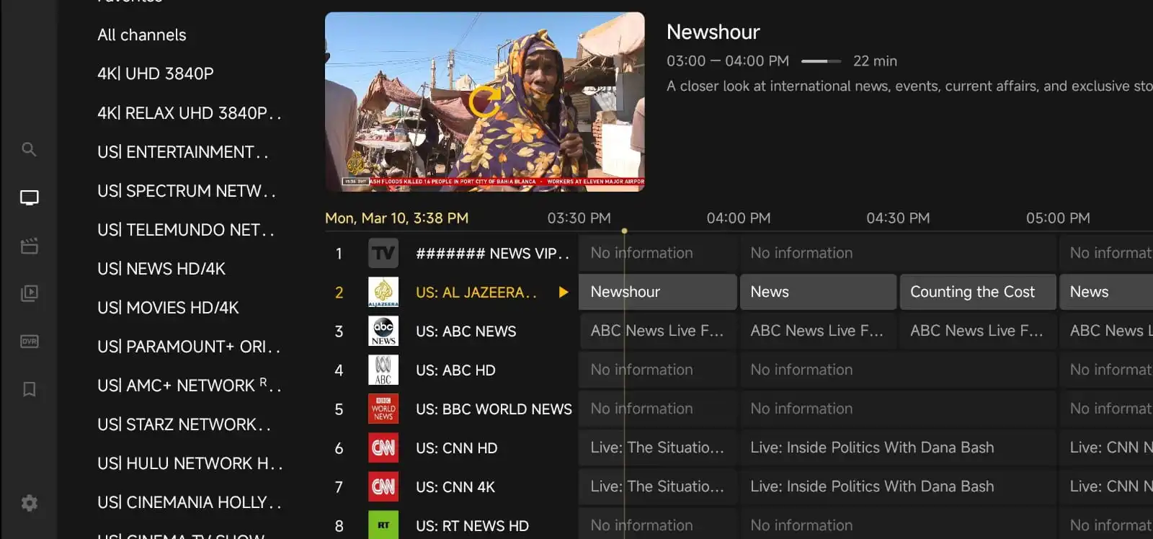Open the settings gear icon
1153x539 pixels.
(x=29, y=502)
